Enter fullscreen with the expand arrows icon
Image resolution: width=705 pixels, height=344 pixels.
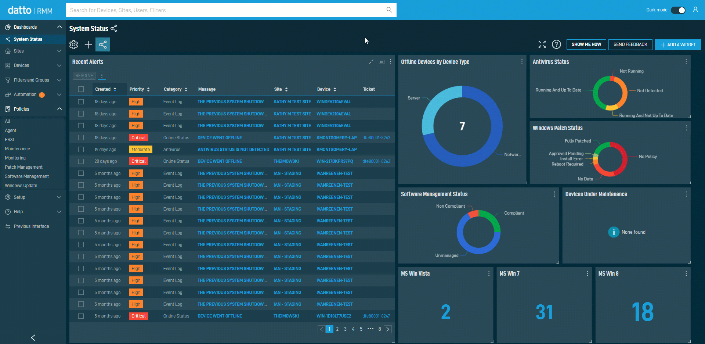coord(542,44)
